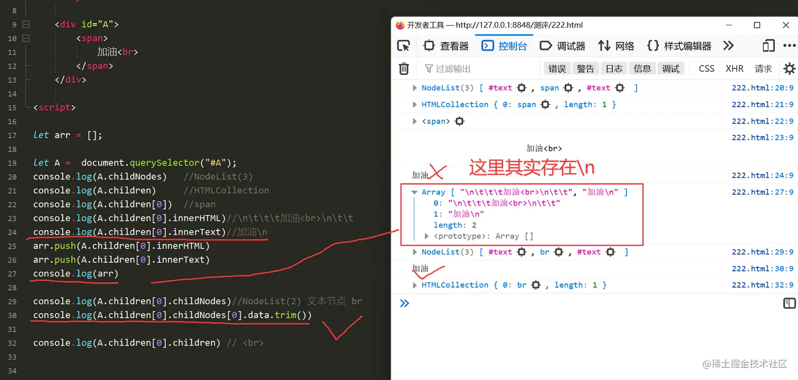Open 查看器 (Inspector) tab
Viewport: 798px width, 380px height.
(x=446, y=46)
